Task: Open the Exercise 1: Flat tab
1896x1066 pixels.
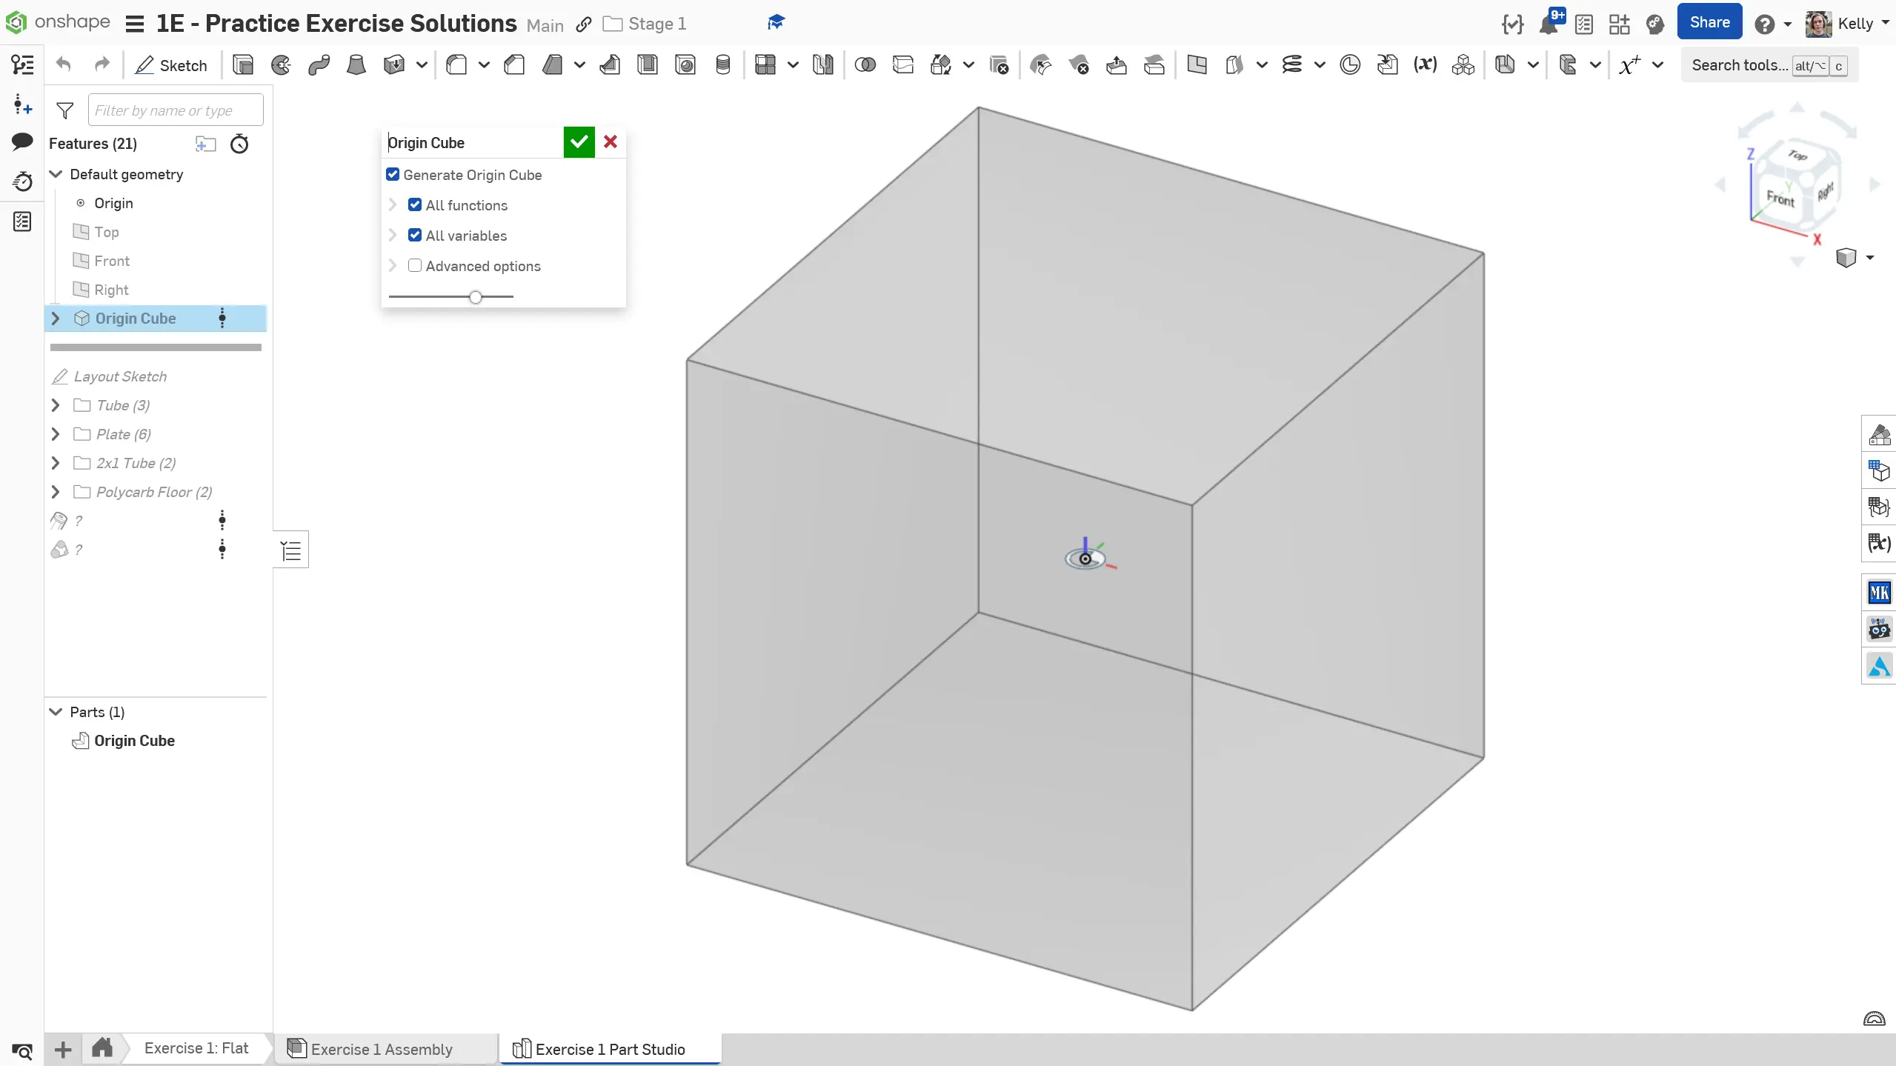Action: 196,1048
